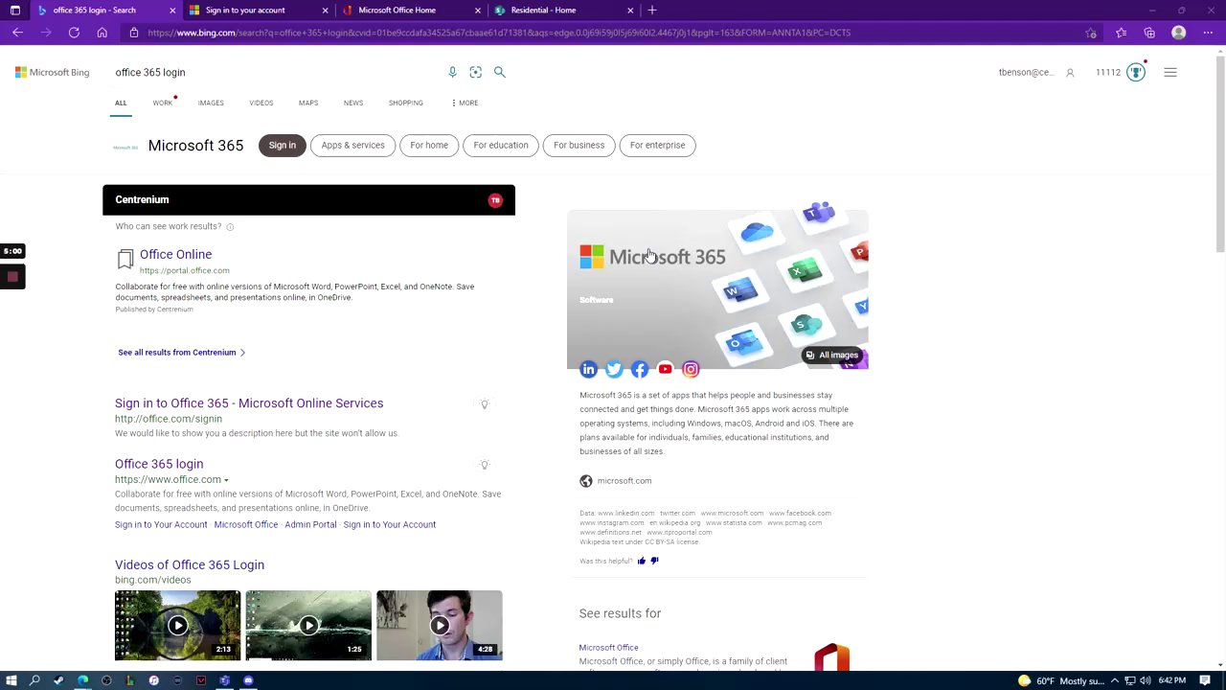The height and width of the screenshot is (690, 1226).
Task: Switch to the NEWS results tab
Action: [353, 103]
